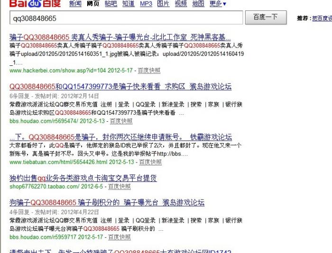Open result 骗子QQ308848665 卖真人秀骗子

point(120,37)
